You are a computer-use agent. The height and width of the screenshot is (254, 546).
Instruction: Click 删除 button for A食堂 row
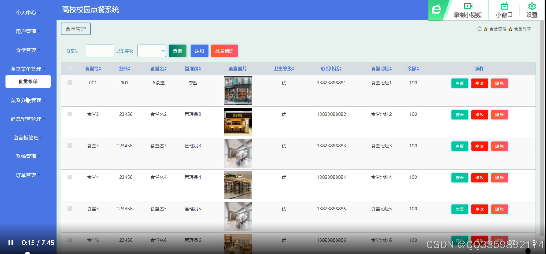(499, 83)
